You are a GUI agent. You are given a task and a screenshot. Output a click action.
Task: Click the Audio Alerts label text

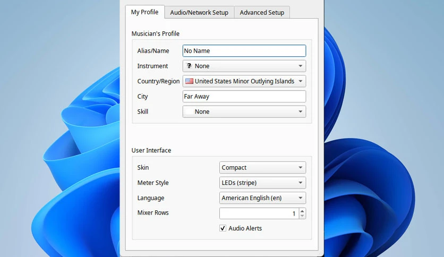coord(245,228)
